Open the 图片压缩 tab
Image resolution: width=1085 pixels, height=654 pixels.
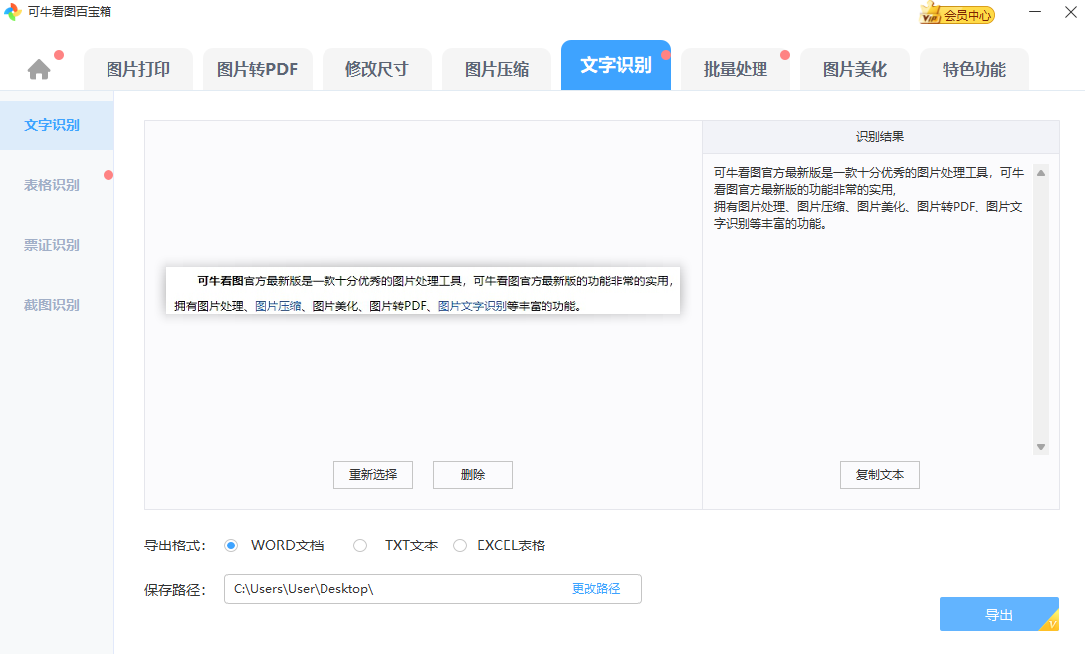[497, 69]
